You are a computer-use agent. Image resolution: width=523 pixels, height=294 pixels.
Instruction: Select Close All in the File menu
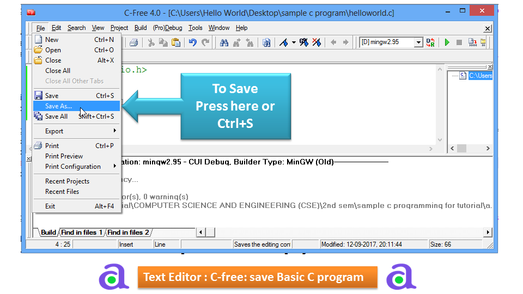tap(77, 71)
